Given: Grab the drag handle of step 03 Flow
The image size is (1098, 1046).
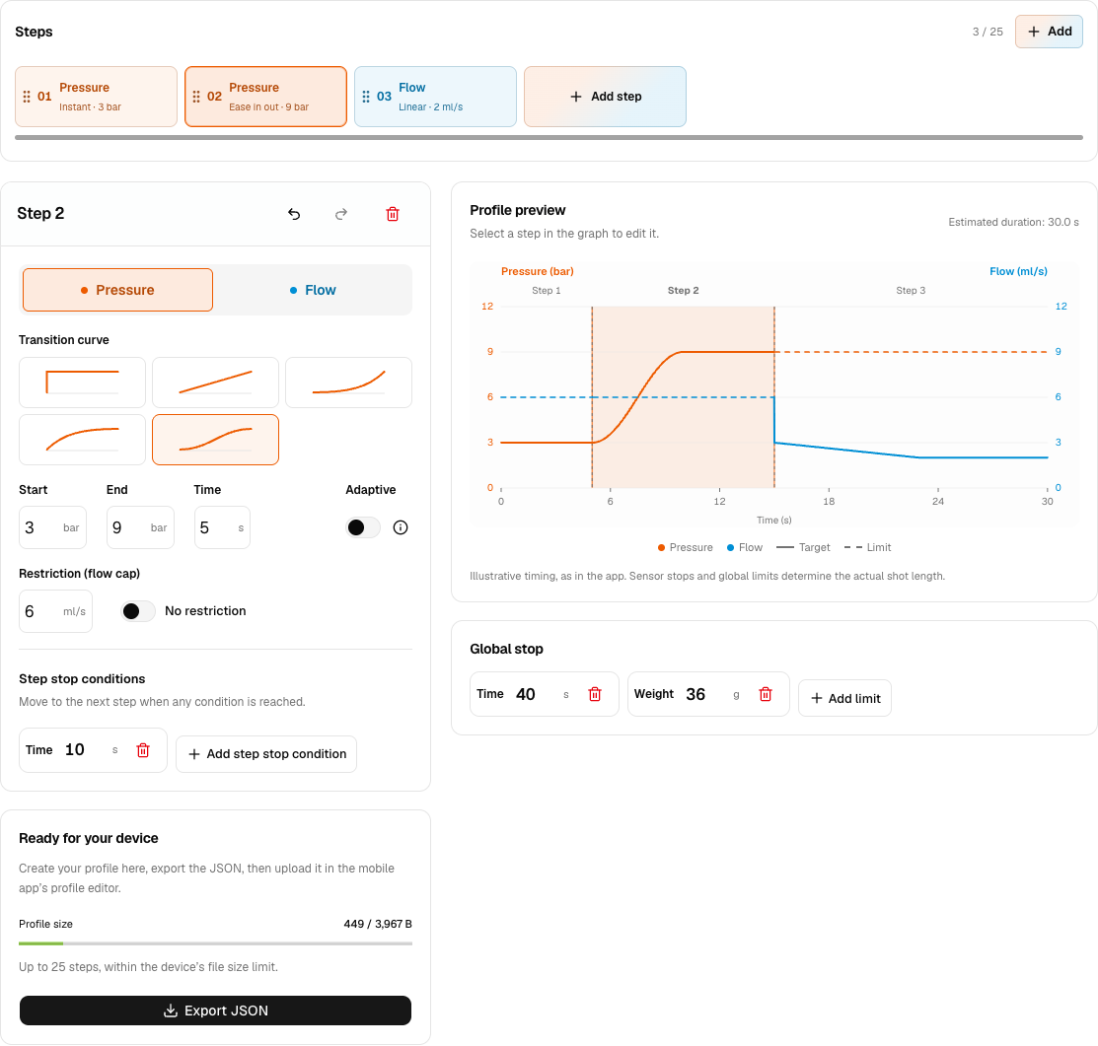Looking at the screenshot, I should point(366,97).
